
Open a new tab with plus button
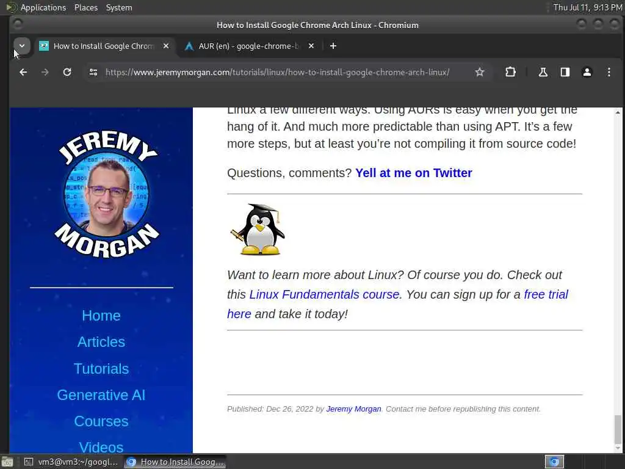[x=333, y=46]
